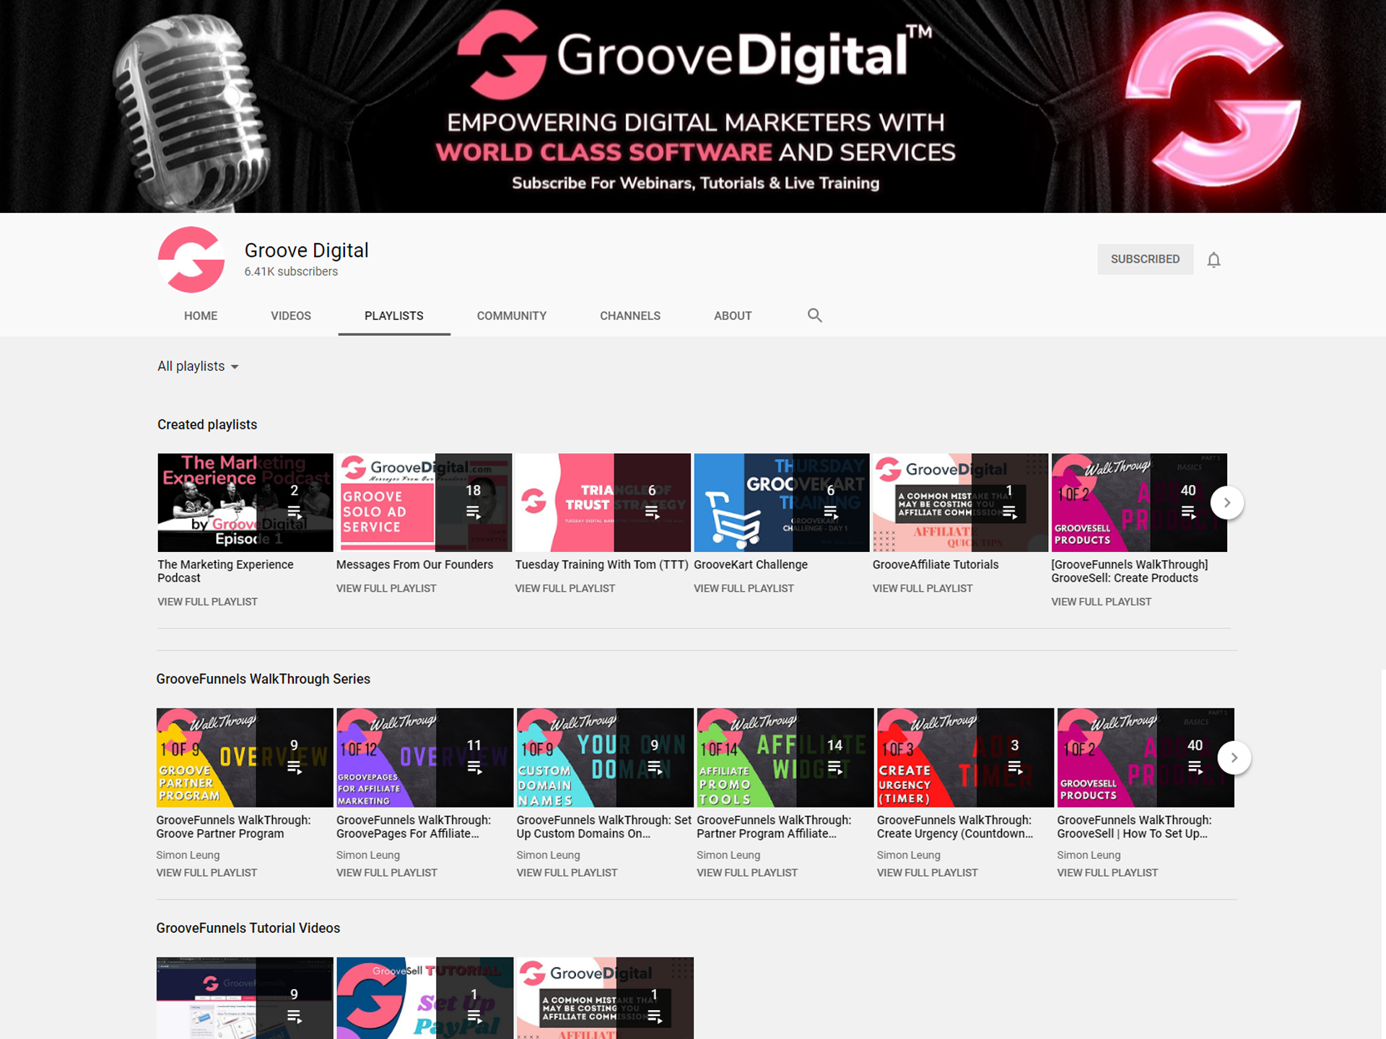This screenshot has width=1386, height=1039.
Task: Advance WalkThrough Series carousel with right arrow
Action: [1234, 758]
